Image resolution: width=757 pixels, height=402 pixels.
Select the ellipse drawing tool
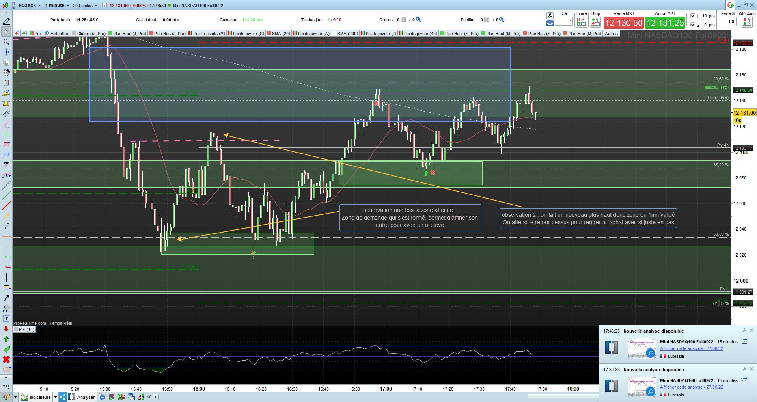(x=6, y=370)
